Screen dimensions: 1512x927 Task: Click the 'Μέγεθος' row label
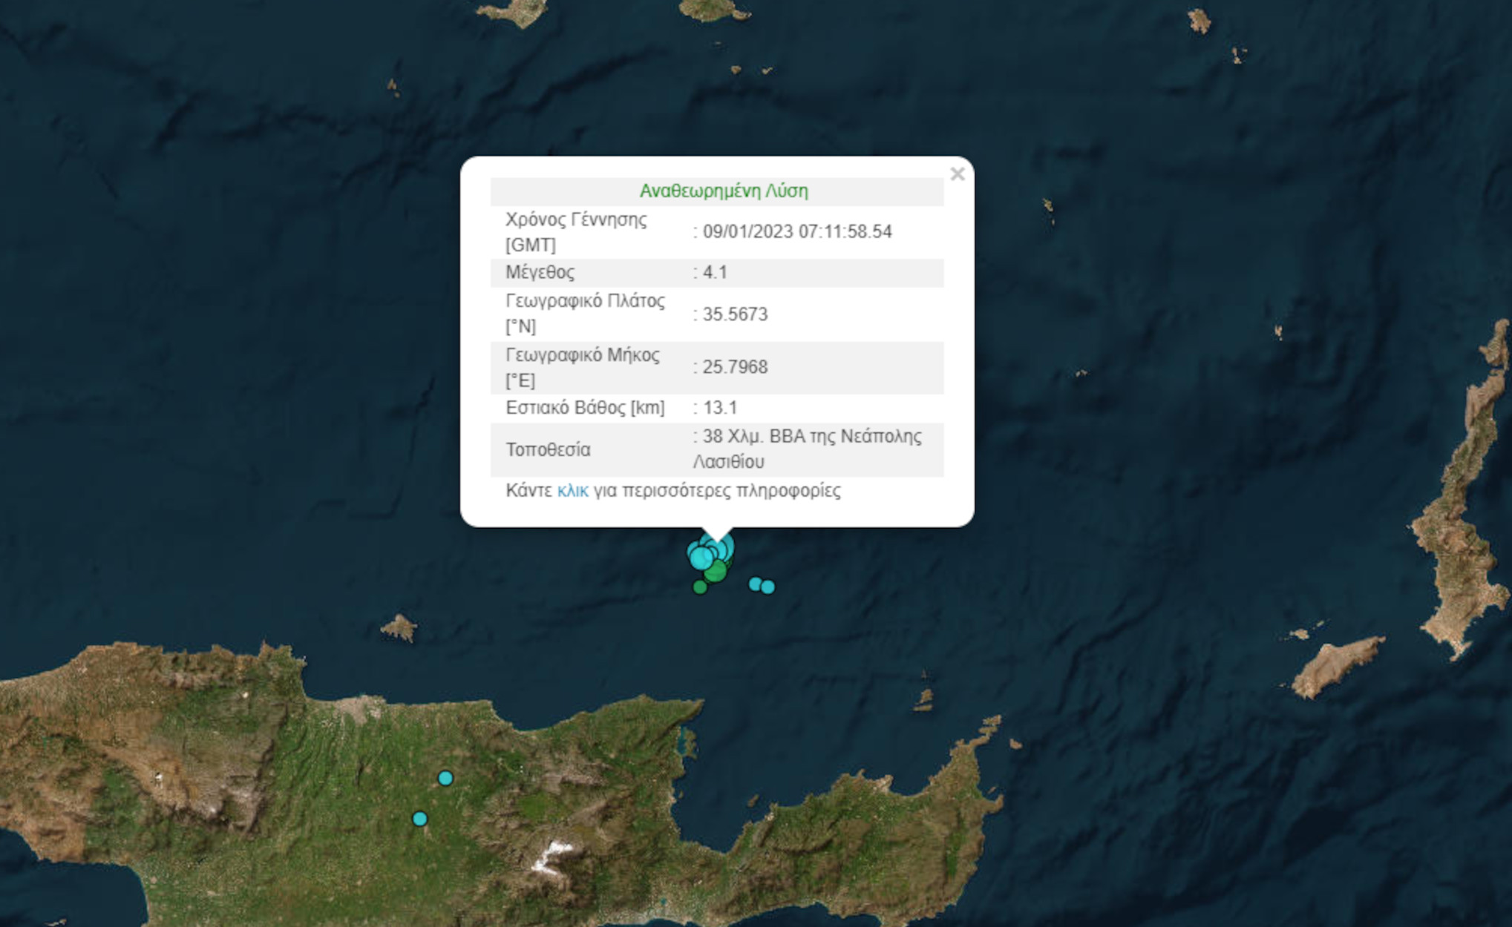[x=540, y=272]
